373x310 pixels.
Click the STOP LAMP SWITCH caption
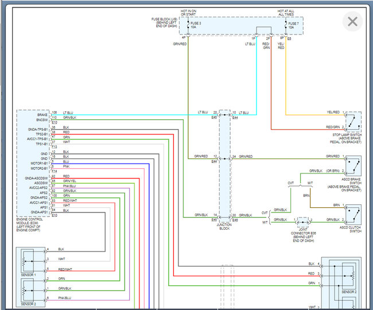click(345, 138)
